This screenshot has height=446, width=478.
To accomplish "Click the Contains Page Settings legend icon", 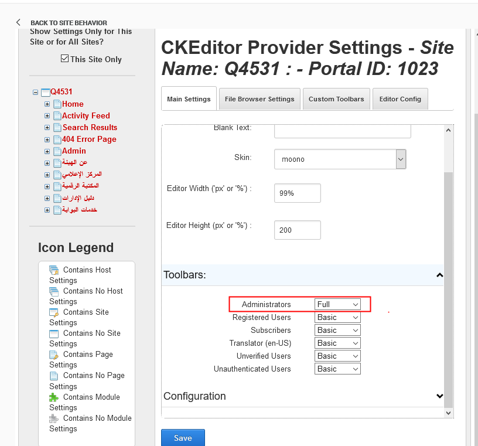I will (54, 355).
